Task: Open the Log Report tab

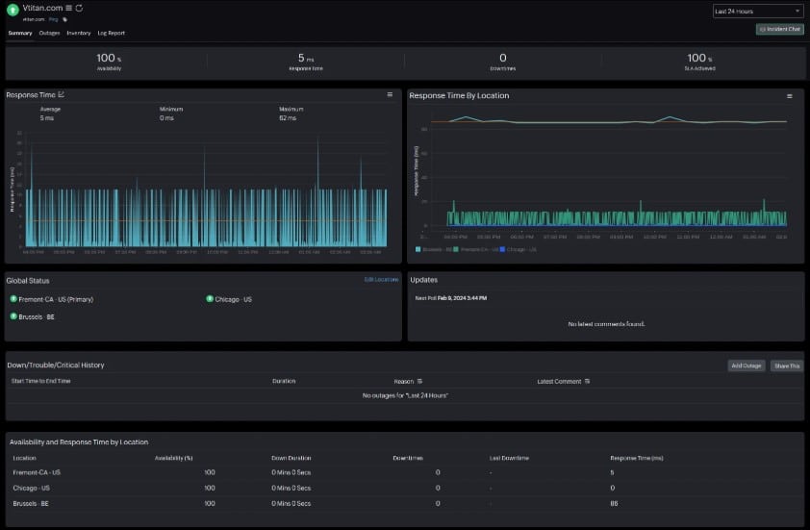Action: tap(111, 33)
